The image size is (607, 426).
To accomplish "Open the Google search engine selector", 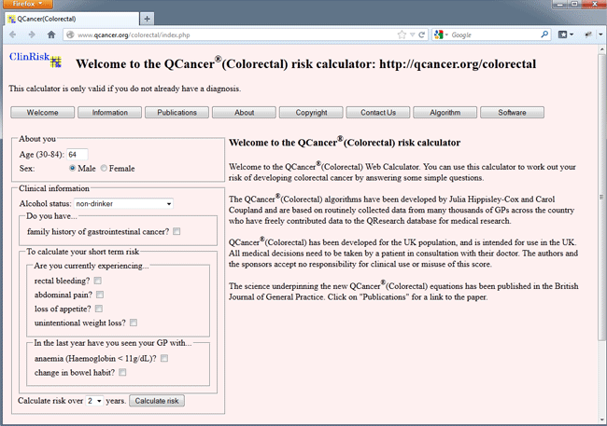I will [x=441, y=34].
